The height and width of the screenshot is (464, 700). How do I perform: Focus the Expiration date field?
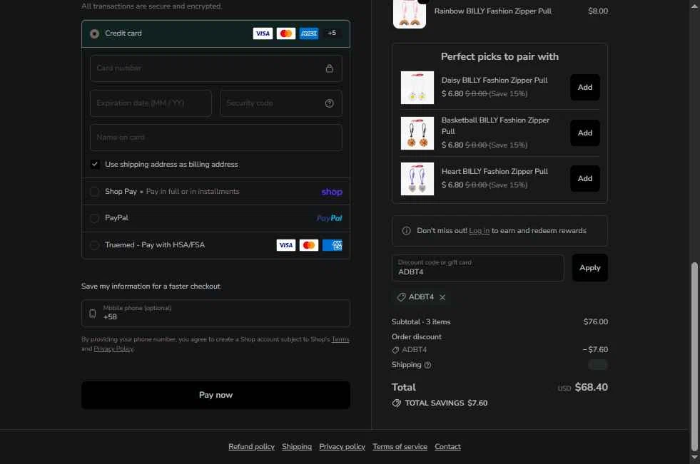coord(151,103)
